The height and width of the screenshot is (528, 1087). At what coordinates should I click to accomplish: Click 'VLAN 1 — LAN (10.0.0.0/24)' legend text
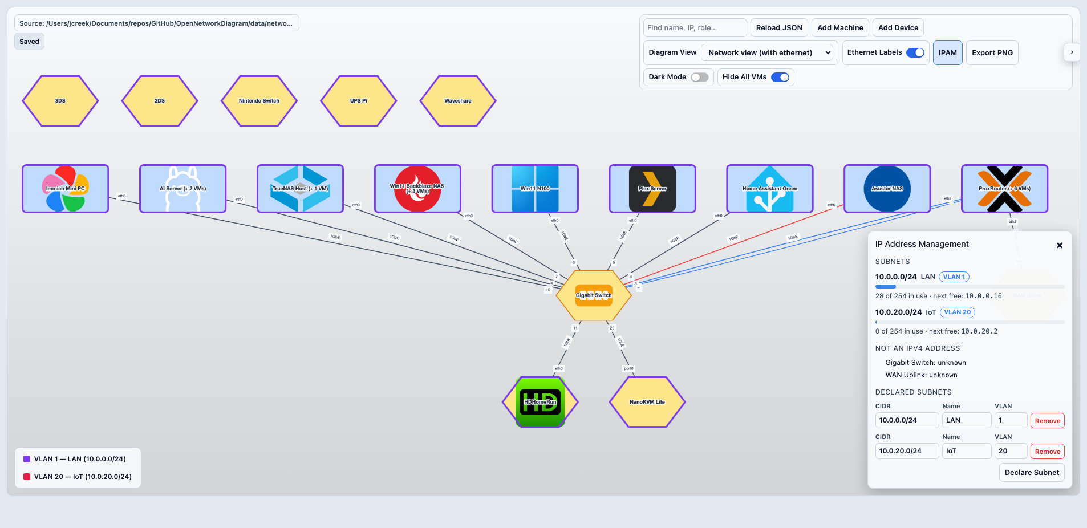tap(80, 459)
